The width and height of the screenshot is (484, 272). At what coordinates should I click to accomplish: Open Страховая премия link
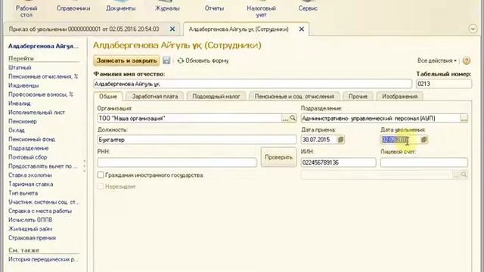(x=32, y=238)
